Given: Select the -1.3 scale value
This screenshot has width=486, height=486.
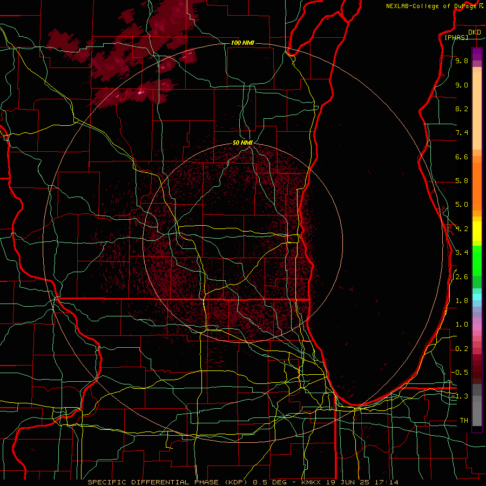Looking at the screenshot, I should point(460,396).
